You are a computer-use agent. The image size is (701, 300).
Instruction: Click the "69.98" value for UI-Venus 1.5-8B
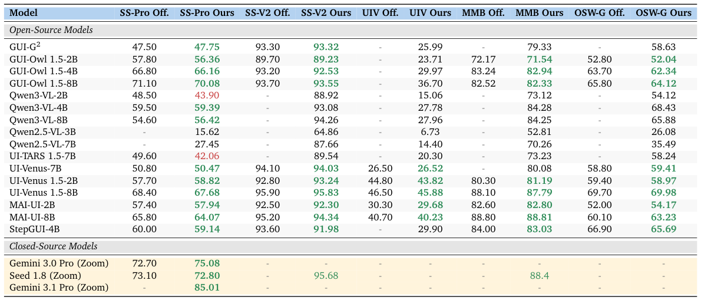click(663, 192)
